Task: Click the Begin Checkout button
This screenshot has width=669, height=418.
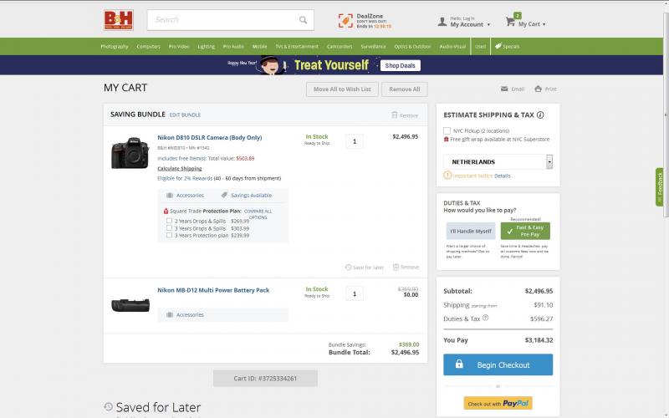Action: (498, 364)
